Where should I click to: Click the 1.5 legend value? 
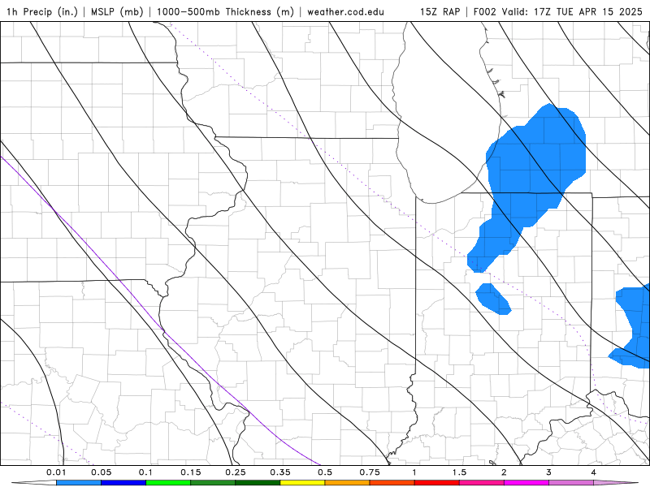[459, 472]
